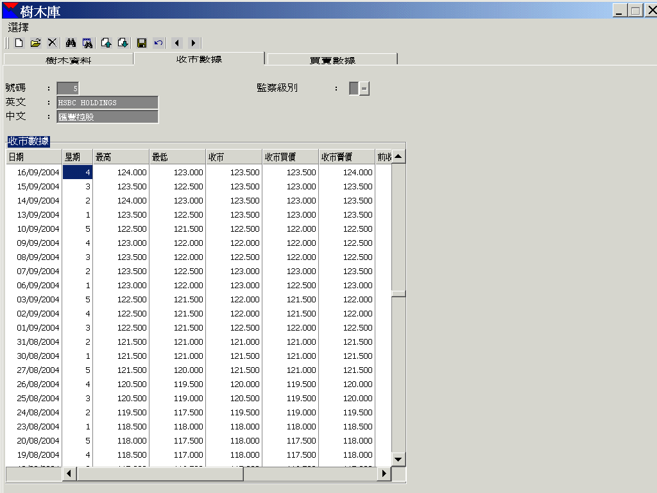This screenshot has height=493, width=657.
Task: Delete the record using the X toolbar icon
Action: click(x=52, y=43)
